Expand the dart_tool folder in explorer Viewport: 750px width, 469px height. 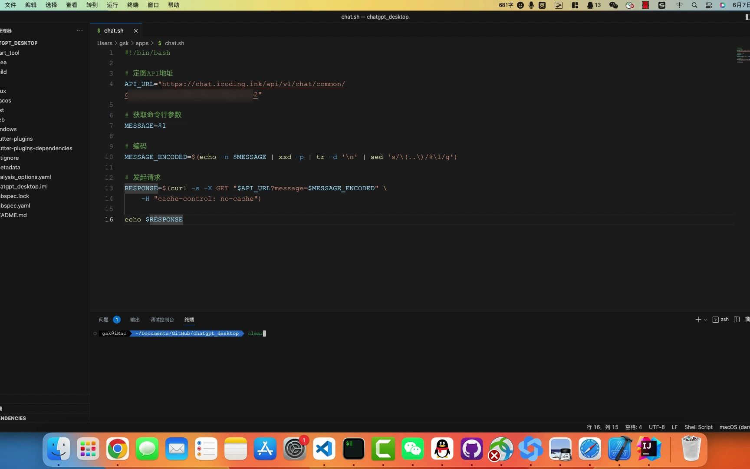click(10, 53)
